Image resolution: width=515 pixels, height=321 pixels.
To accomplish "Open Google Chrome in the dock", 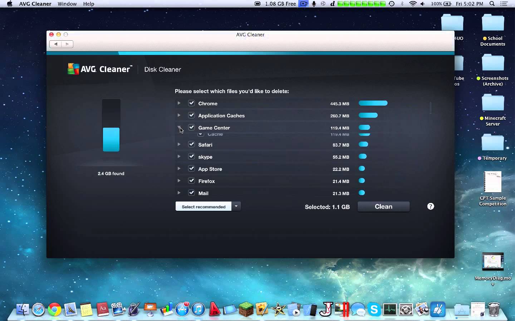I will point(55,309).
